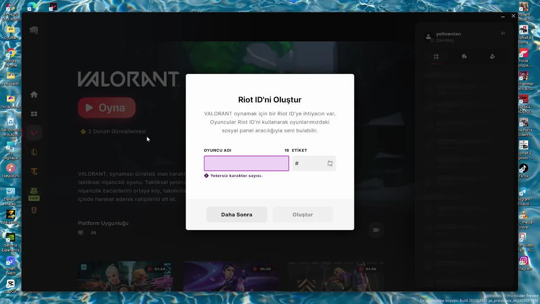Go to Home in Riot Client sidebar
This screenshot has height=304, width=540.
click(x=34, y=95)
